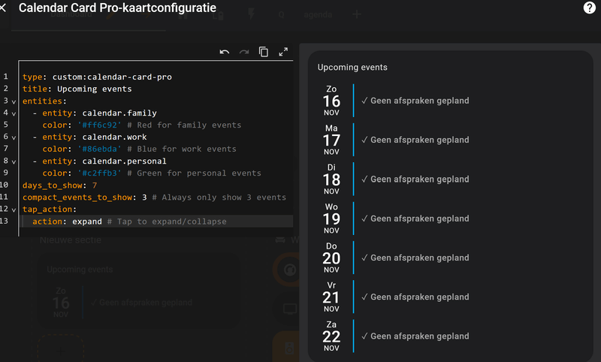Click the redo arrow icon
The height and width of the screenshot is (362, 601).
point(244,52)
